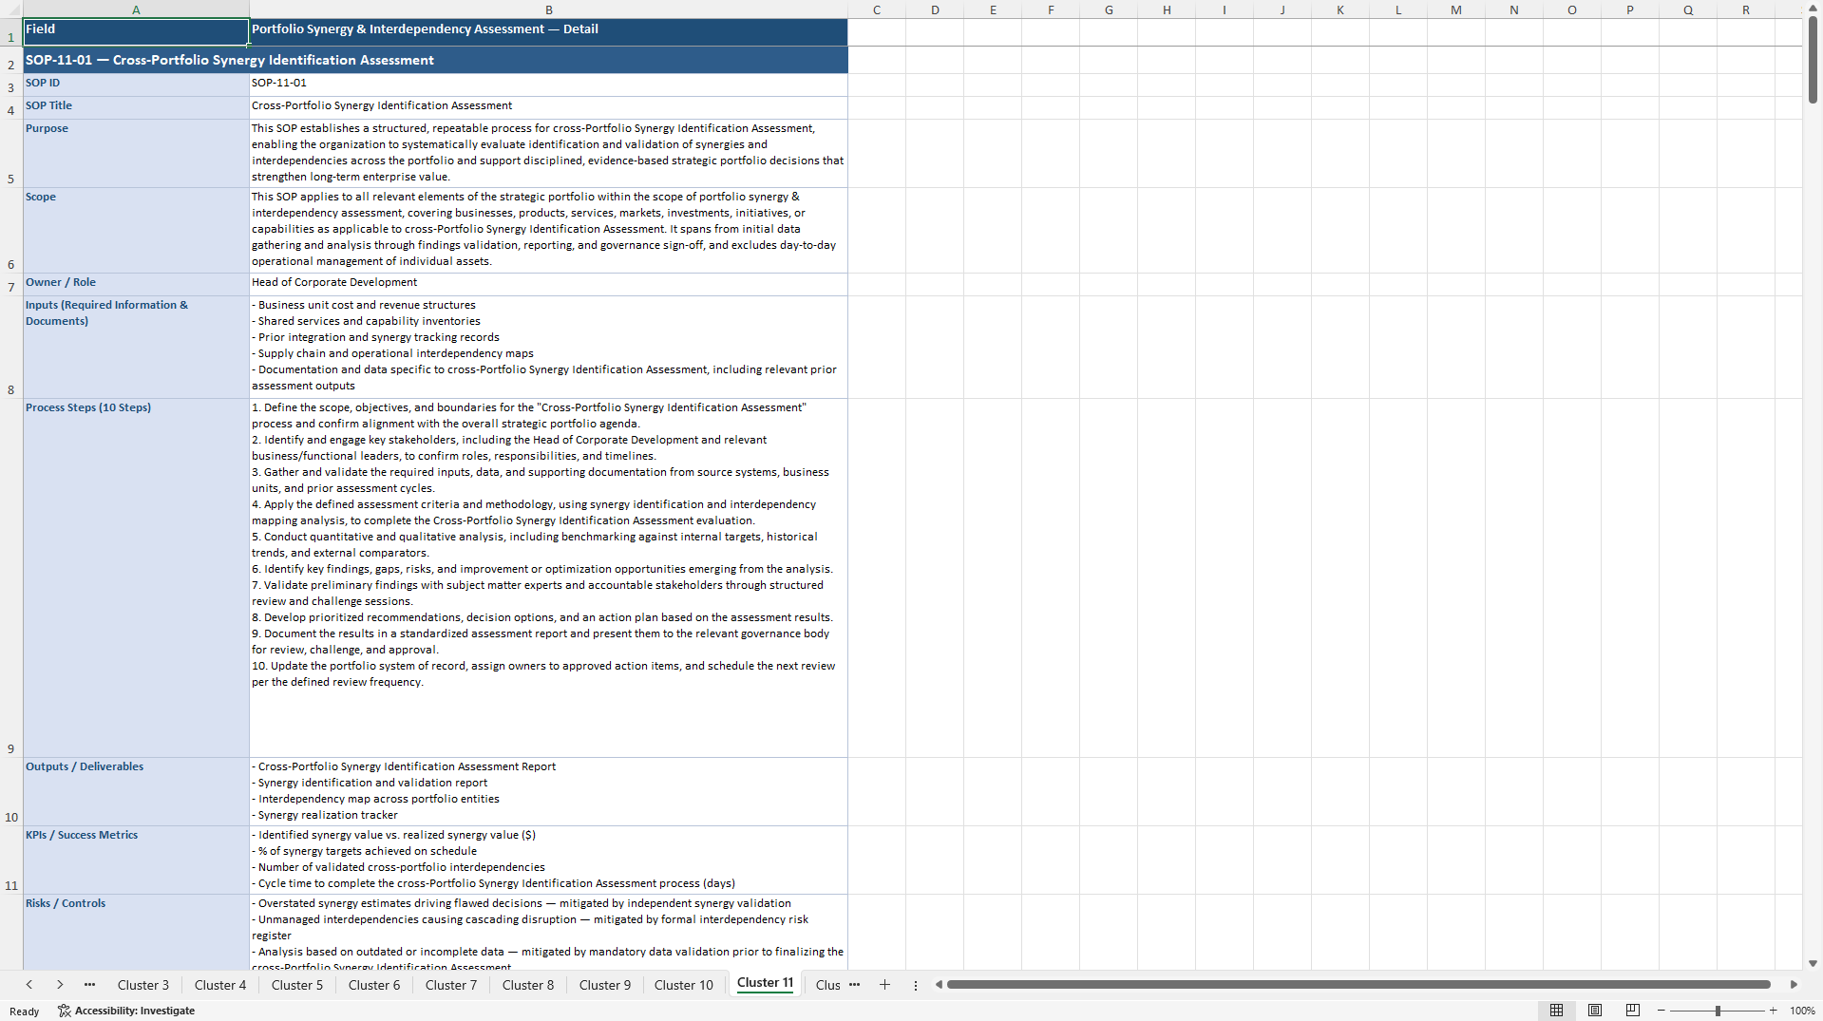This screenshot has height=1021, width=1823.
Task: Click 'Process Steps (10 Steps)' label cell
Action: pos(136,577)
